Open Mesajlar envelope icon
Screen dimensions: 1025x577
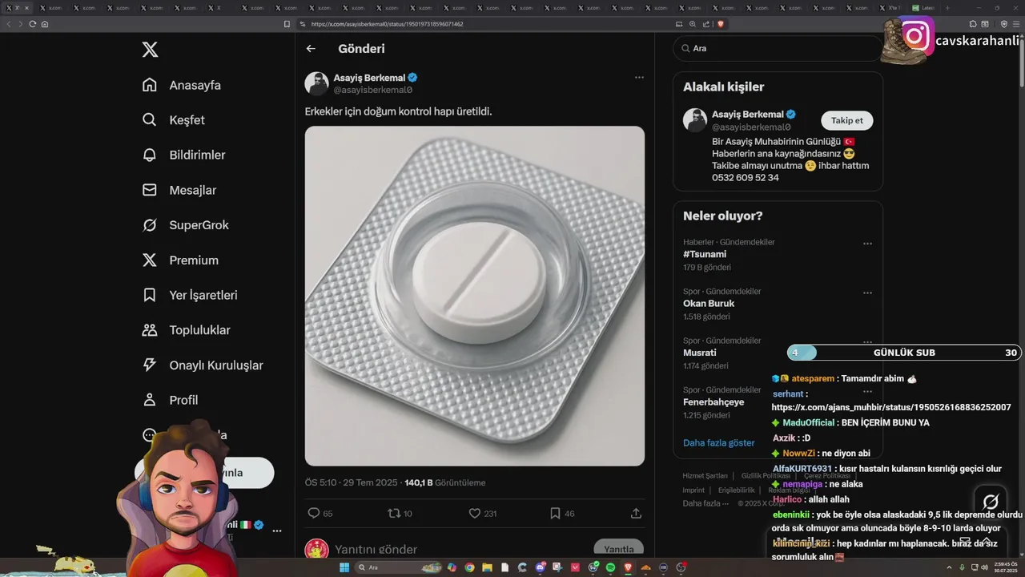pyautogui.click(x=149, y=190)
